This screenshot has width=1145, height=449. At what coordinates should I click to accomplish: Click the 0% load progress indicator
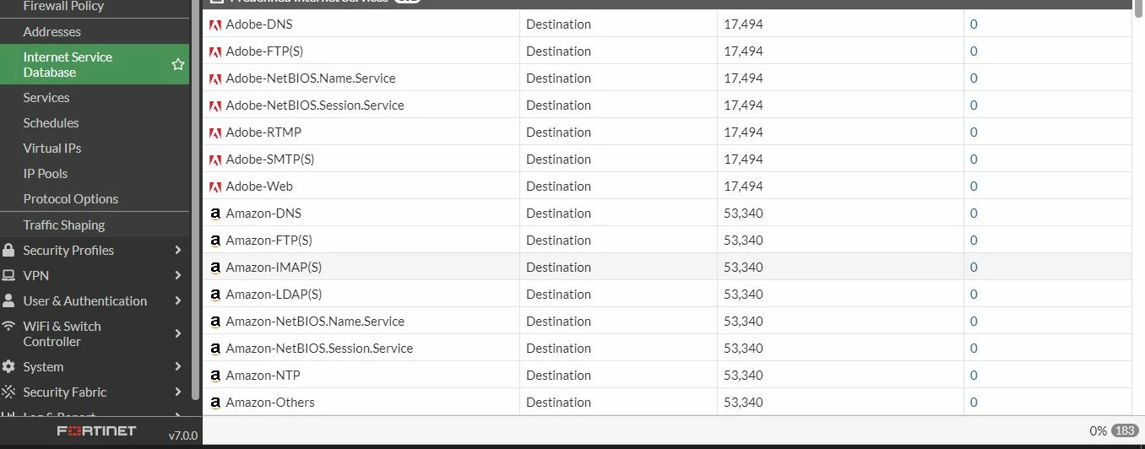click(1098, 430)
